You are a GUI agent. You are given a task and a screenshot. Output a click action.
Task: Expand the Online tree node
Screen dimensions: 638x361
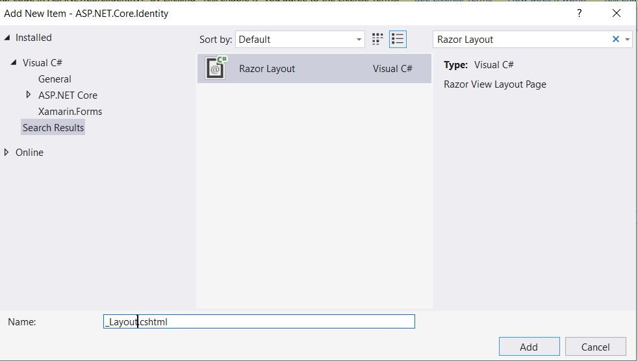pos(6,152)
